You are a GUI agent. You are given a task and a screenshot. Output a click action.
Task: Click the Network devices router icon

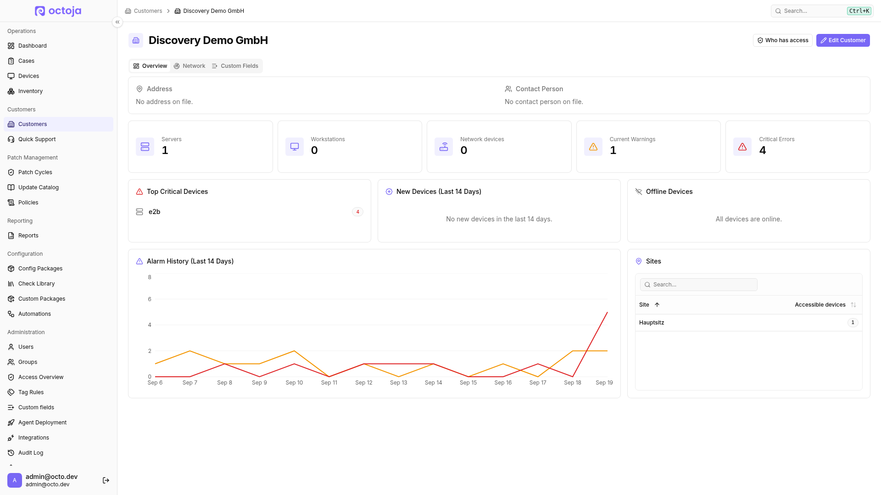tap(444, 147)
